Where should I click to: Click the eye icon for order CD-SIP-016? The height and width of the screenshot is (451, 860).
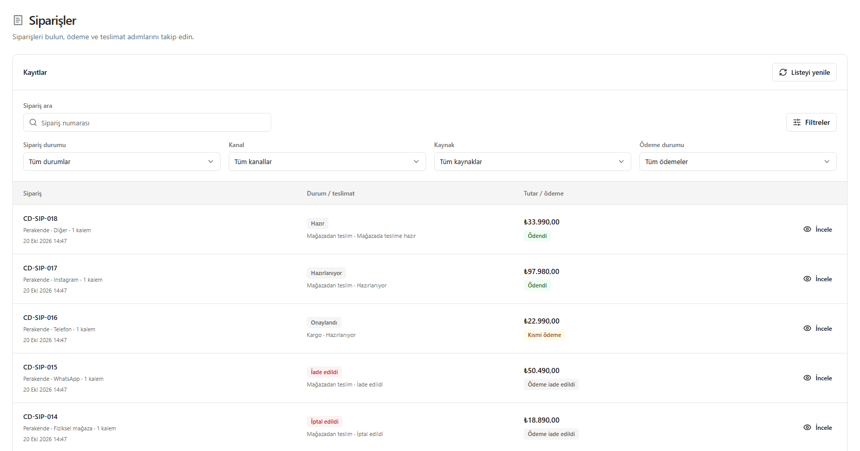pyautogui.click(x=807, y=328)
